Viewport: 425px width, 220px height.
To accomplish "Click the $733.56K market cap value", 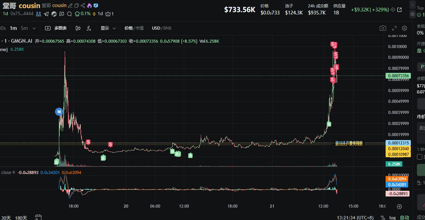I will [240, 10].
